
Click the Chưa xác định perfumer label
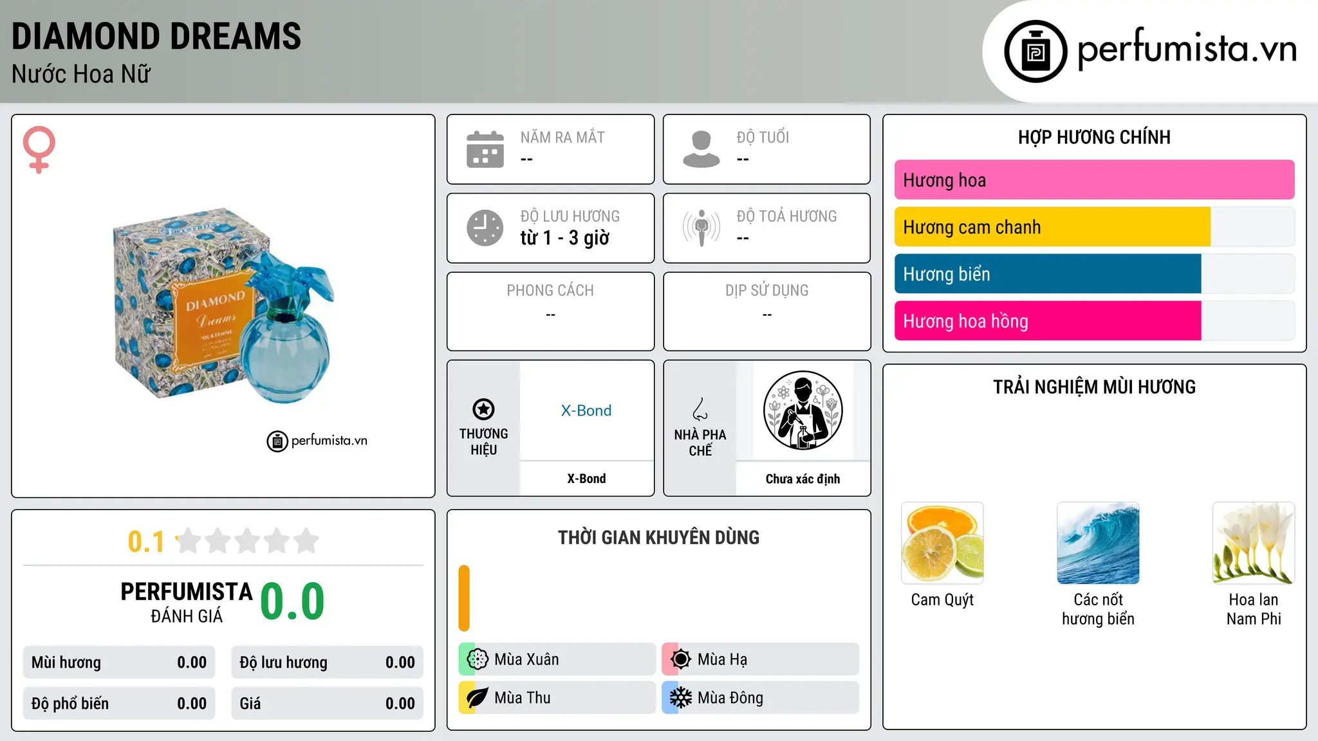(x=803, y=479)
